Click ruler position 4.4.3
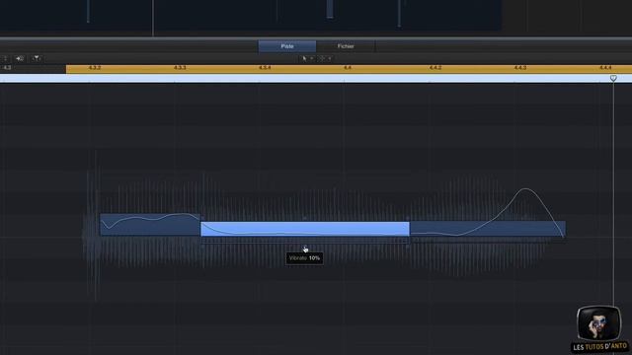This screenshot has width=632, height=355. [x=520, y=68]
